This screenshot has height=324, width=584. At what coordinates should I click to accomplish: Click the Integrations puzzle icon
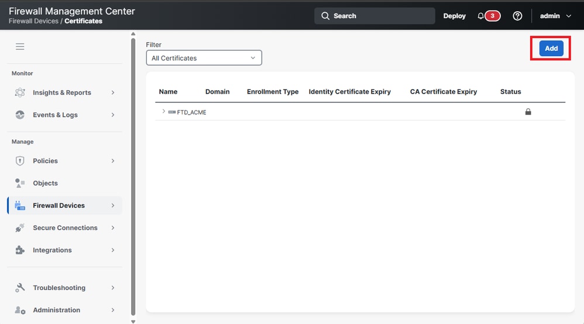pyautogui.click(x=20, y=250)
